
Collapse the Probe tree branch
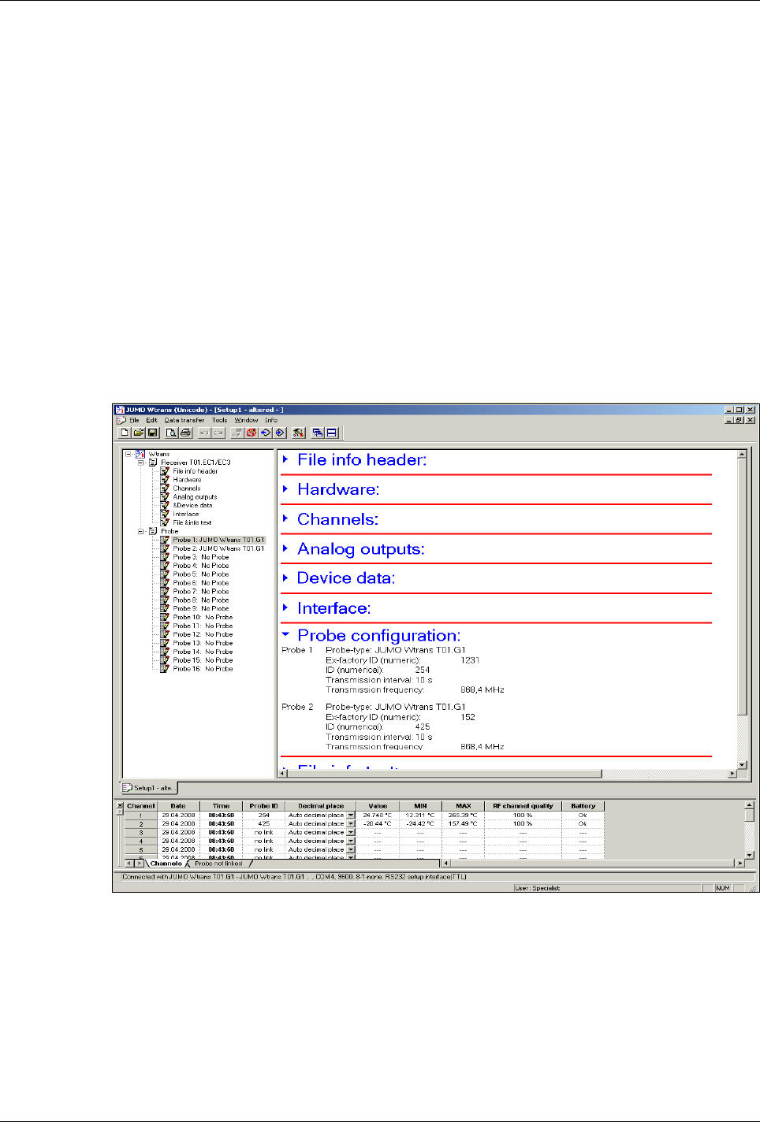click(x=141, y=531)
